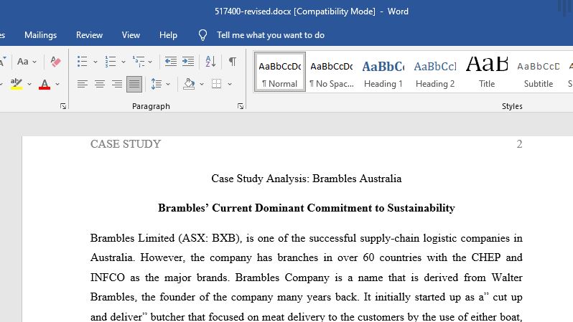This screenshot has height=322, width=573.
Task: Click the word 'CHEP' in the paragraph
Action: coord(485,257)
